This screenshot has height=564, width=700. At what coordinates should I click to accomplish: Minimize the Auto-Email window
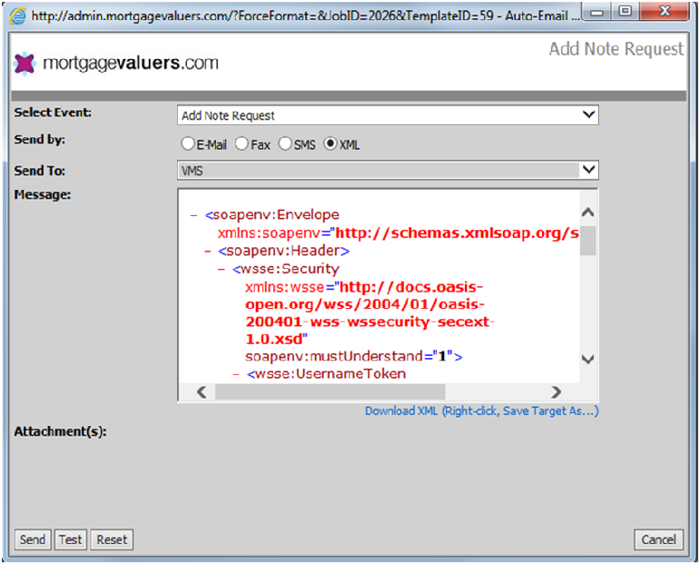tap(596, 12)
